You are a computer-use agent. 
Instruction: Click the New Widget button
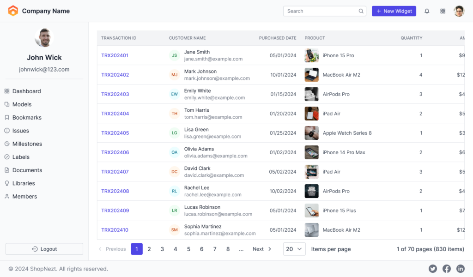pyautogui.click(x=394, y=11)
